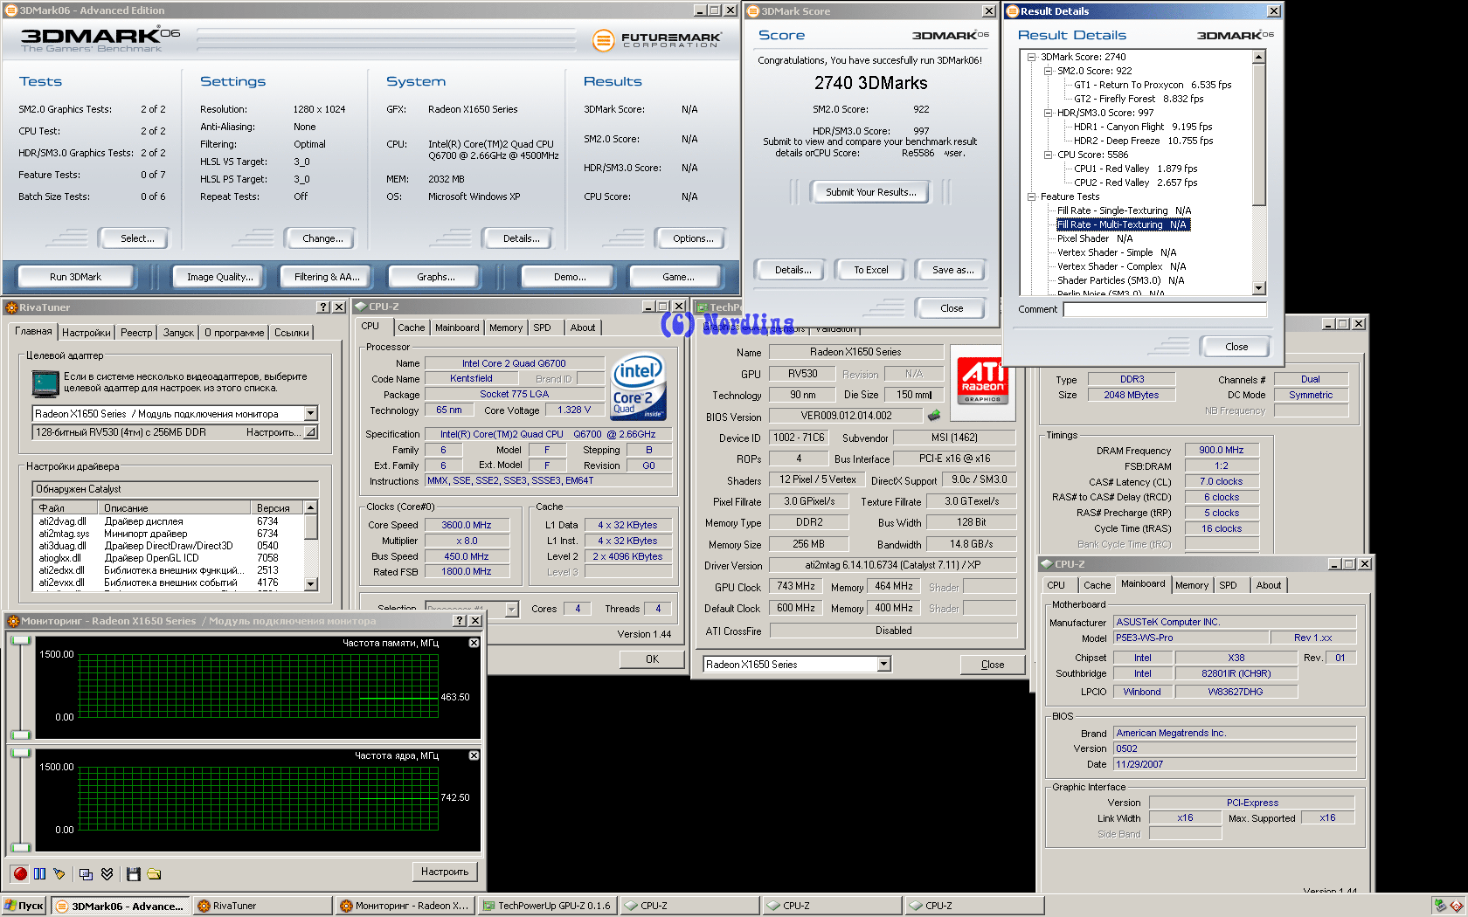
Task: Collapse the Feature Tests tree node
Action: [1032, 196]
